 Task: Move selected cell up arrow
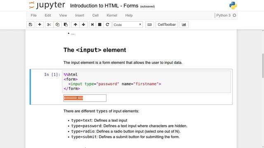coord(75,25)
